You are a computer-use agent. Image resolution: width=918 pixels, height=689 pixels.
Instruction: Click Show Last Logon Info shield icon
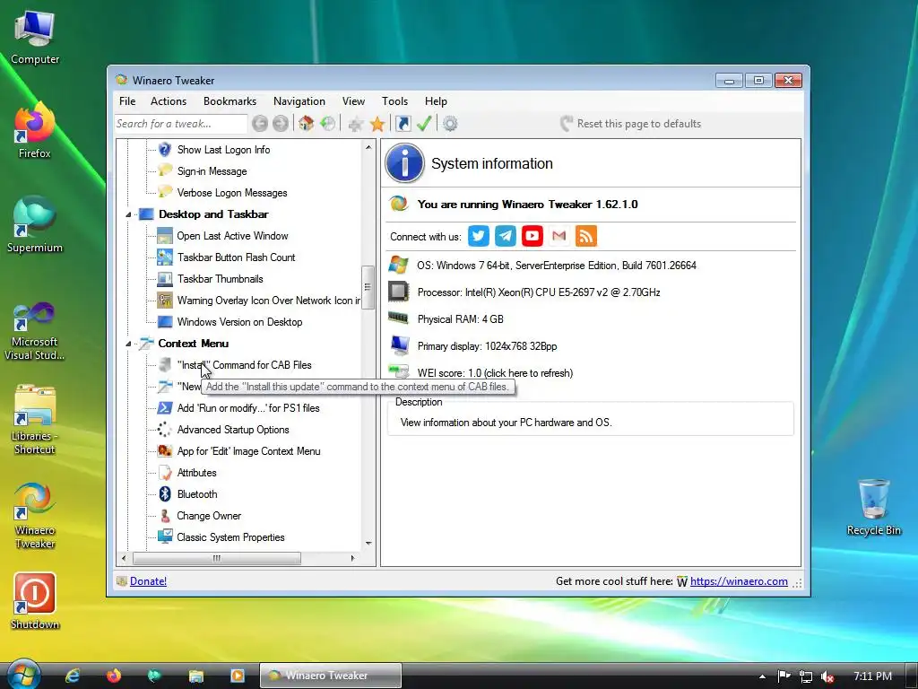pos(165,150)
